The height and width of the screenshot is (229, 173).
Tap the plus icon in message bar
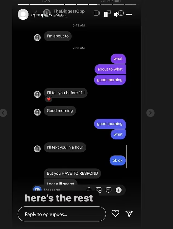click(118, 190)
